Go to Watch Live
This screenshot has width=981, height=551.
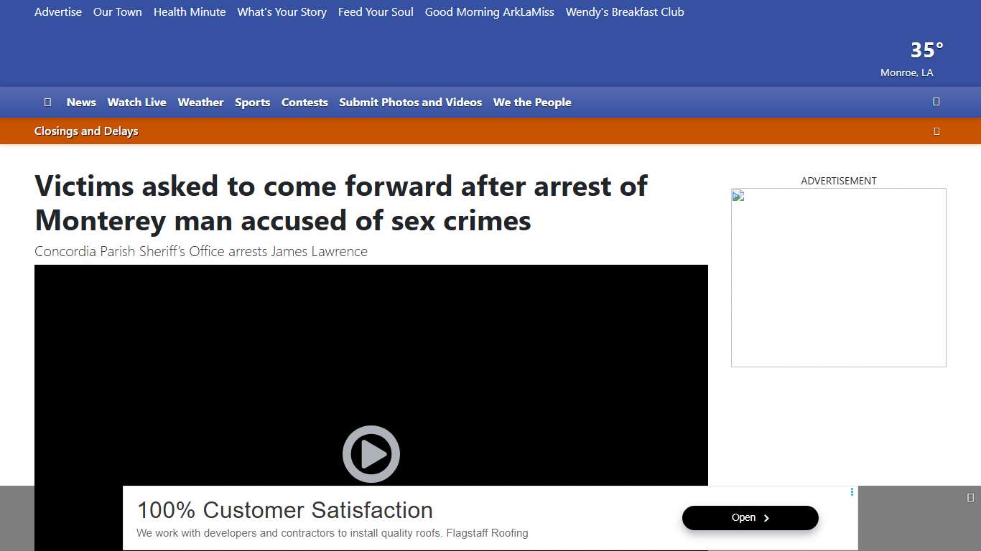137,103
